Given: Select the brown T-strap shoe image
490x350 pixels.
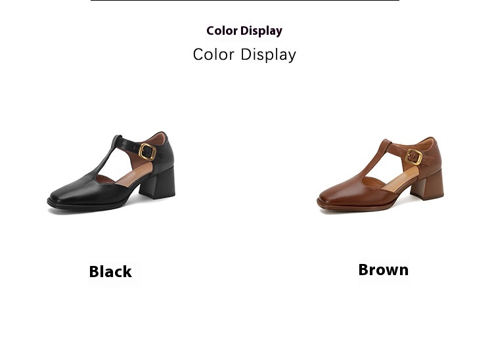Looking at the screenshot, I should pyautogui.click(x=380, y=175).
